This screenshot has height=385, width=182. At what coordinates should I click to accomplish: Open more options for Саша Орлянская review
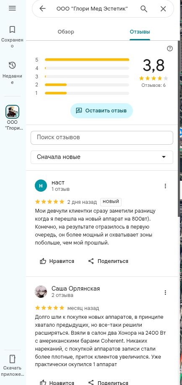165,292
